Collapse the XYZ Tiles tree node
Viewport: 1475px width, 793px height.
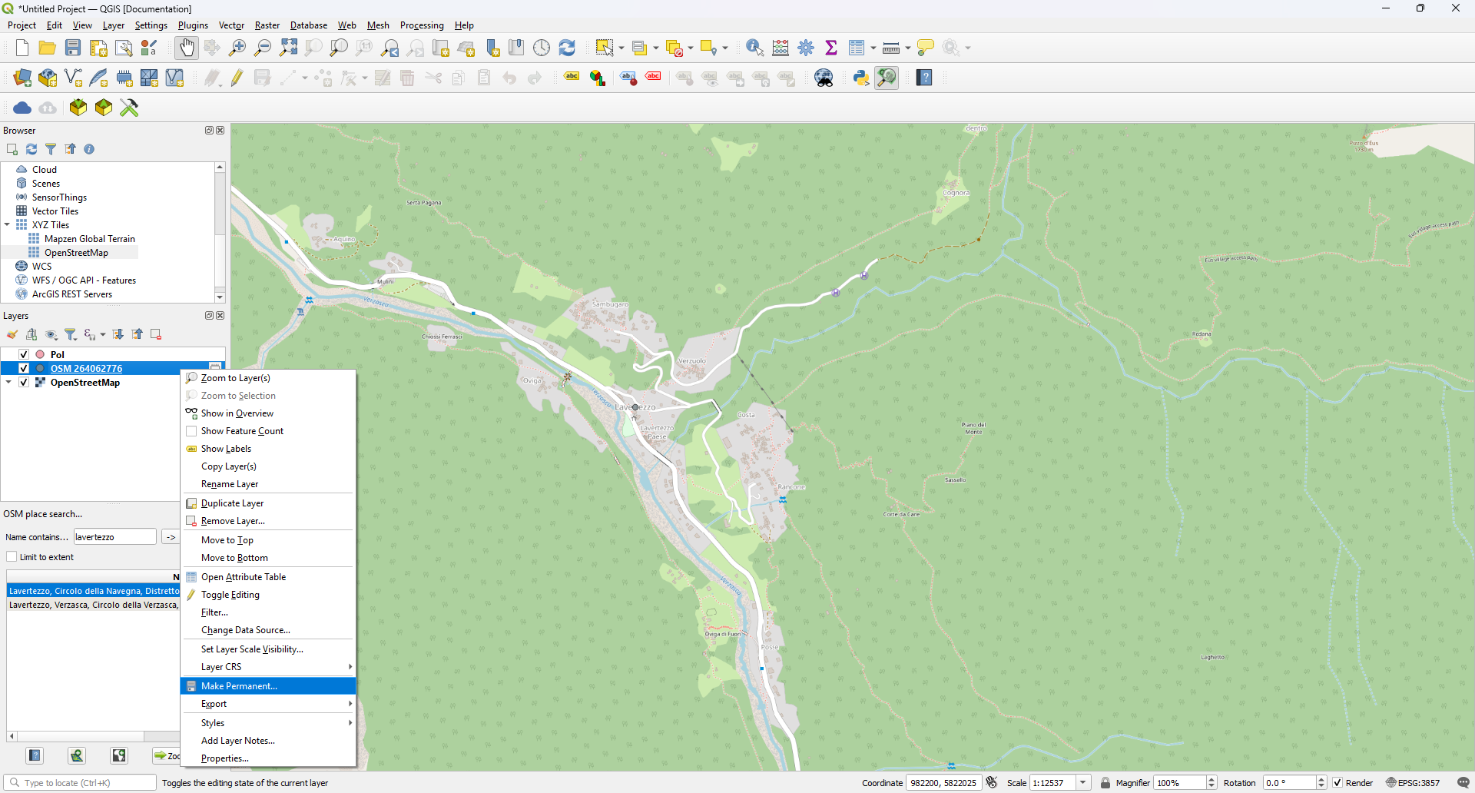click(8, 225)
